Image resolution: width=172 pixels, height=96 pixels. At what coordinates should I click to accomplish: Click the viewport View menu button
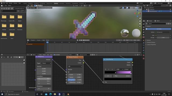(39, 8)
